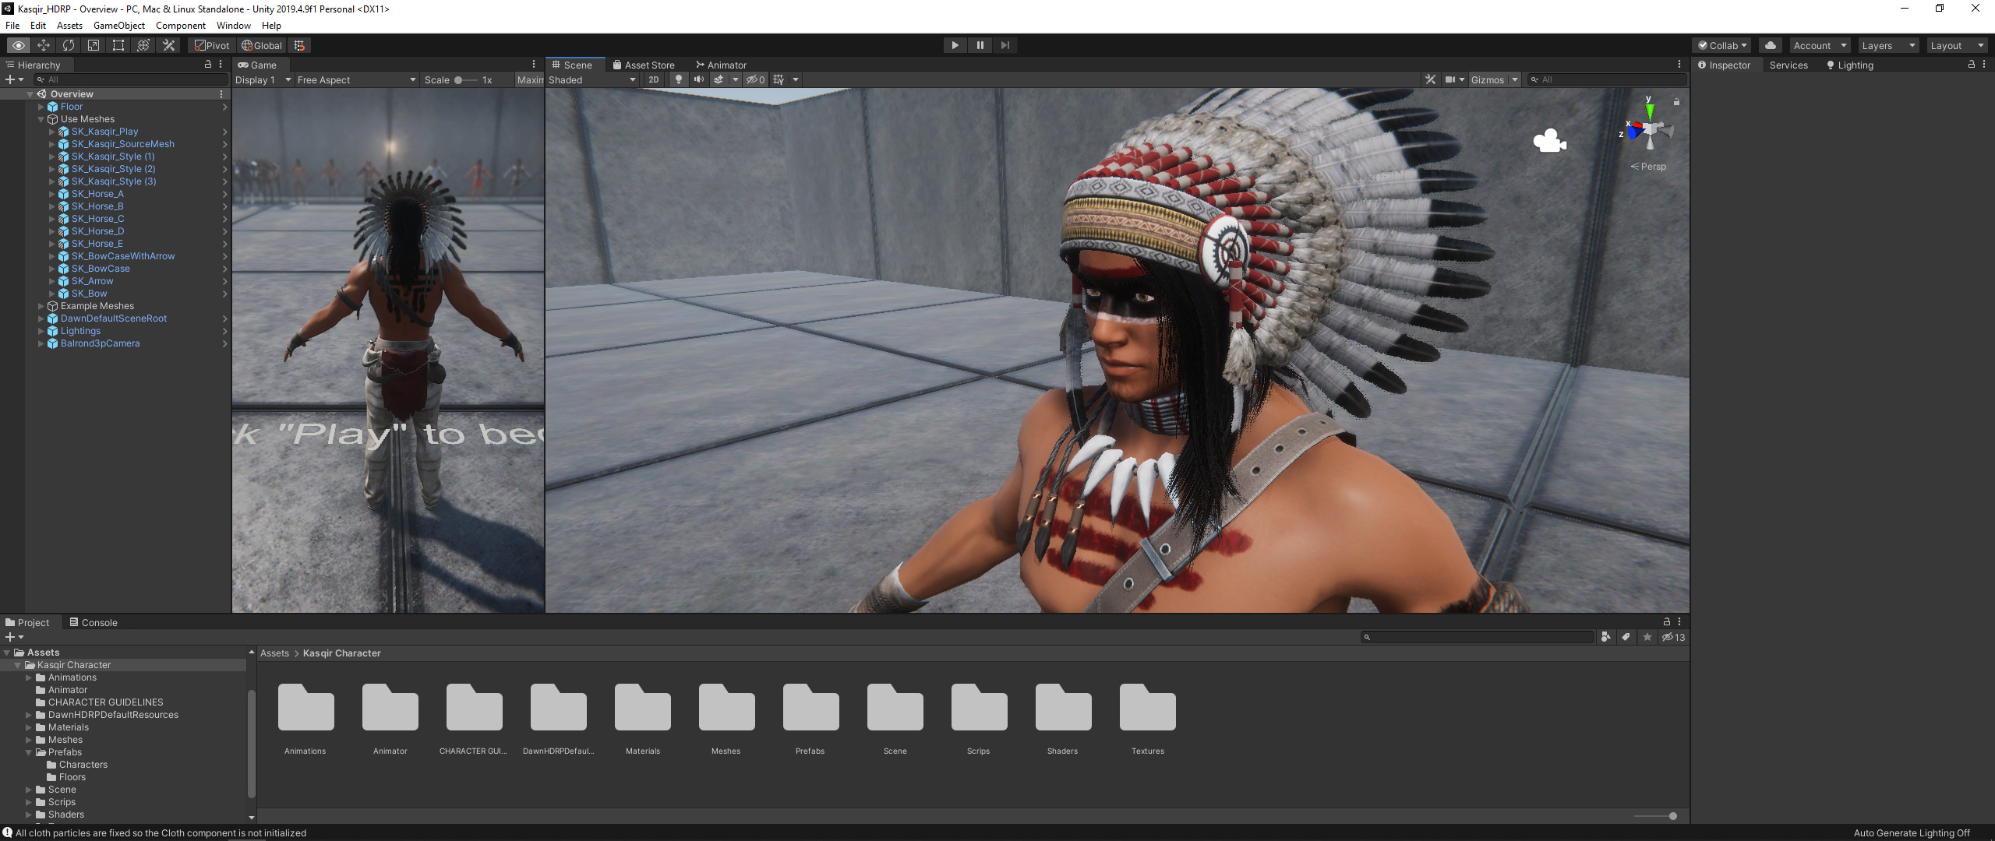Lock scene gizmo rotation padlock

[1676, 102]
